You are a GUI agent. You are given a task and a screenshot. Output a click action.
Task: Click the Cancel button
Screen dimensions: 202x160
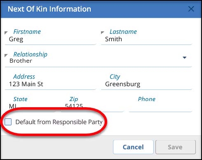tap(133, 147)
